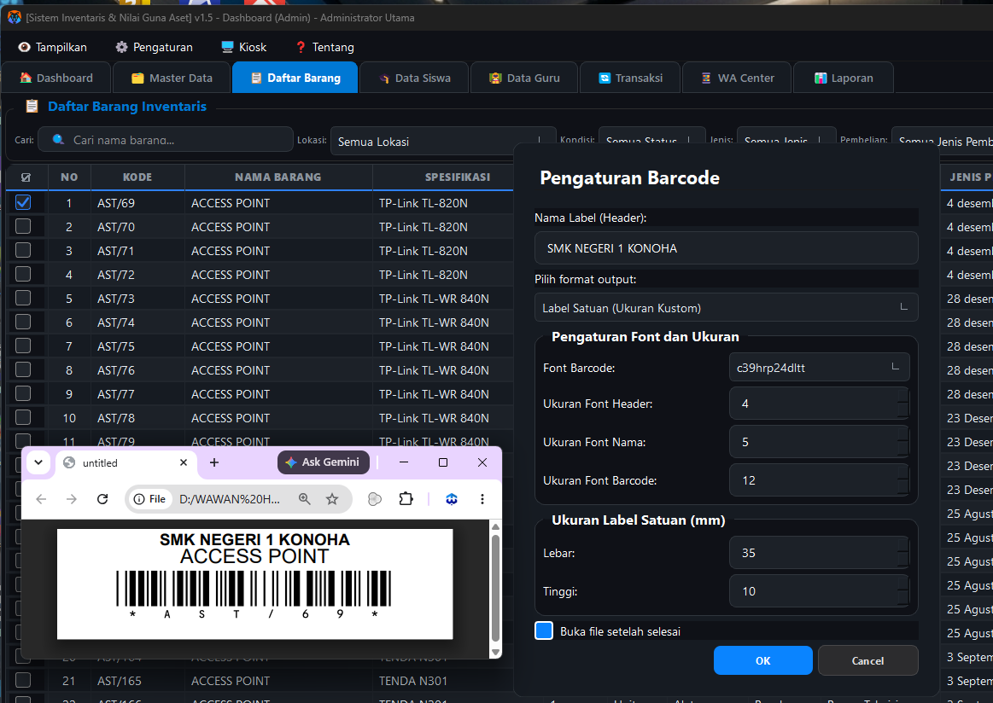Click the Daftar Barang tab
This screenshot has height=703, width=993.
tap(295, 78)
